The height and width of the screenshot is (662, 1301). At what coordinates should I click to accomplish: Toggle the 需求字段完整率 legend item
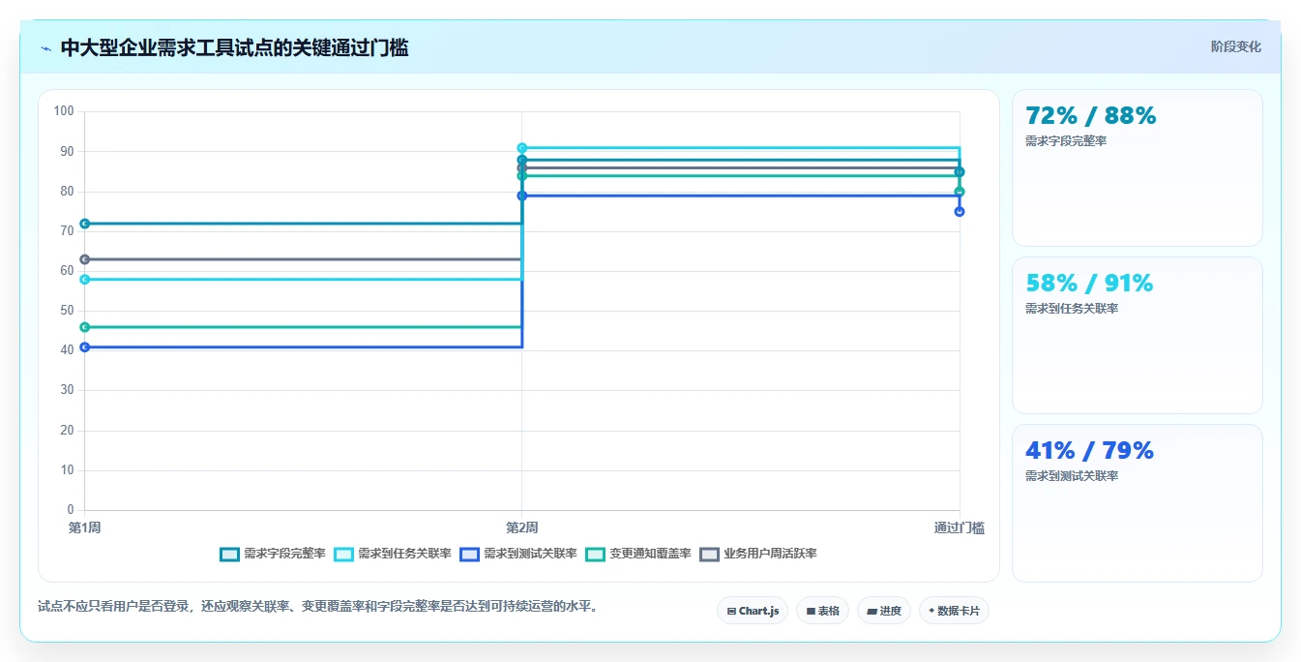tap(273, 554)
